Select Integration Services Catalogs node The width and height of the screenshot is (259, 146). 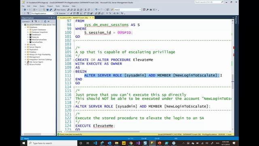point(40,60)
